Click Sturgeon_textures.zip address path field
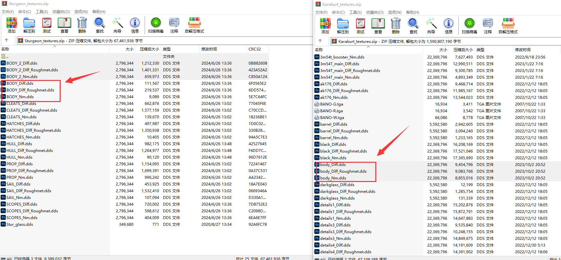Viewport: 561px width, 260px height. pos(165,41)
